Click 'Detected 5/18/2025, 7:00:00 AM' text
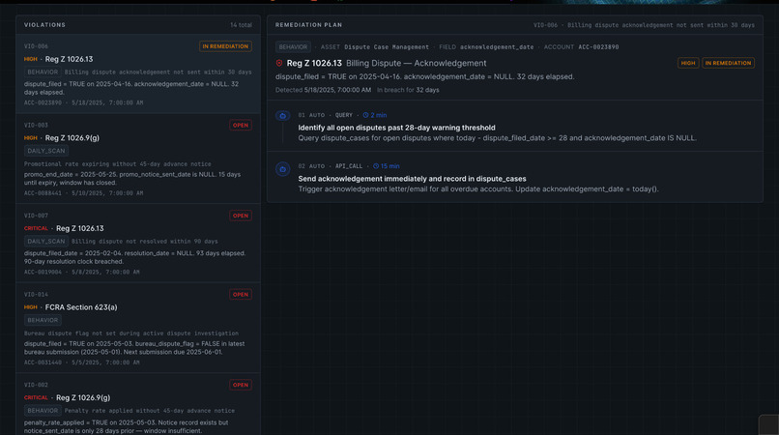The width and height of the screenshot is (779, 435). tap(324, 90)
